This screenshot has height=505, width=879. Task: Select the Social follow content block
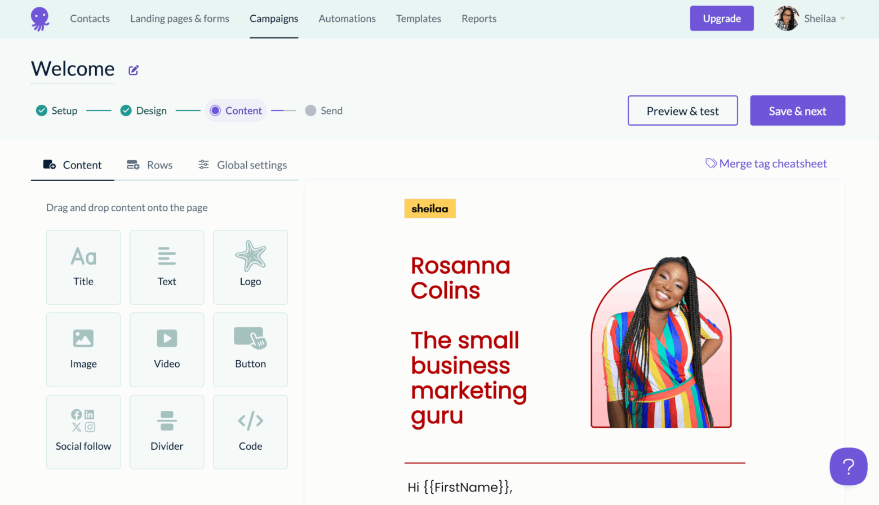click(83, 432)
